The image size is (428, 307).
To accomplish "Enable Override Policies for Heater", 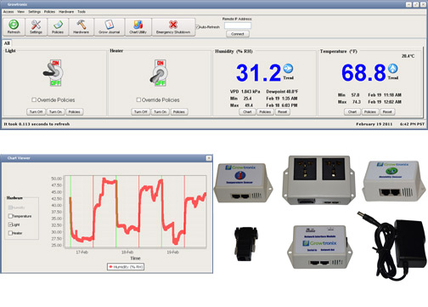I will tap(138, 99).
